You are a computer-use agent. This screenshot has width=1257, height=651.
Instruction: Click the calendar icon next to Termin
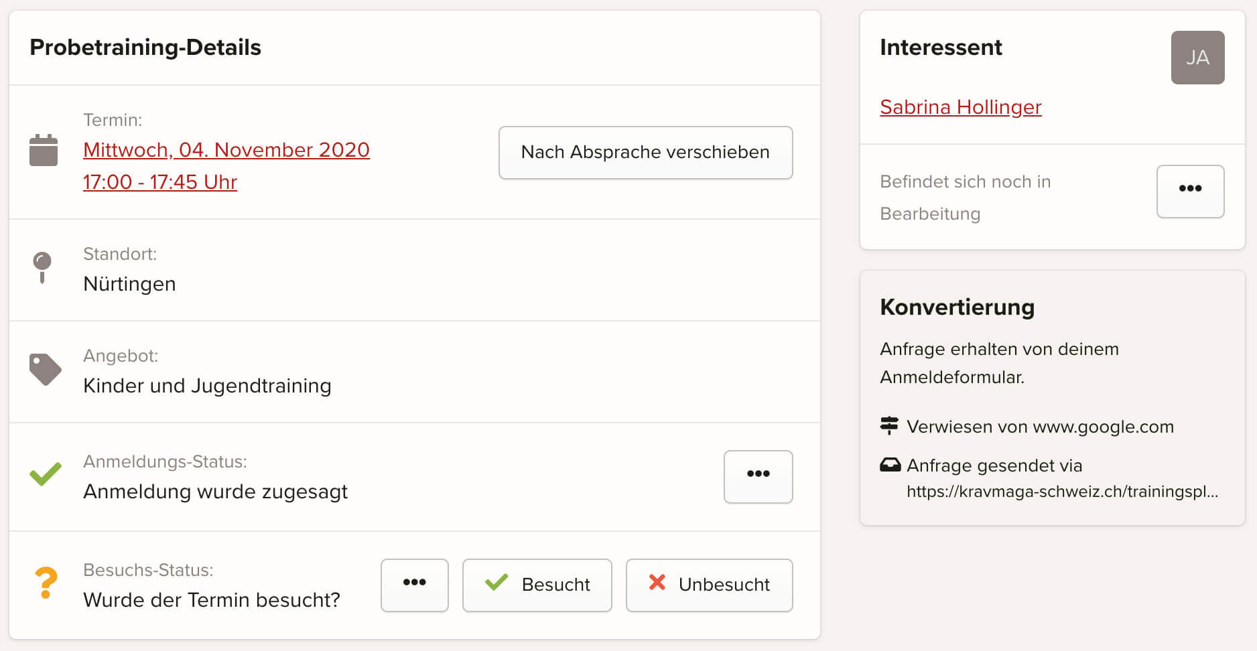tap(44, 150)
